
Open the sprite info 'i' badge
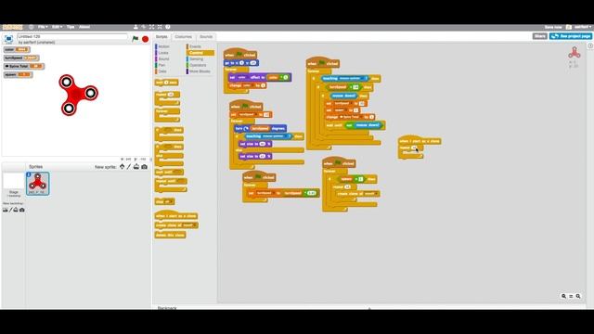(x=29, y=174)
